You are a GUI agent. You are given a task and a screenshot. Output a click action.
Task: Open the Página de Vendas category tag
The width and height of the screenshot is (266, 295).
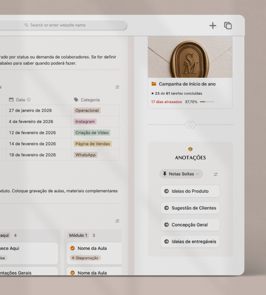[92, 144]
